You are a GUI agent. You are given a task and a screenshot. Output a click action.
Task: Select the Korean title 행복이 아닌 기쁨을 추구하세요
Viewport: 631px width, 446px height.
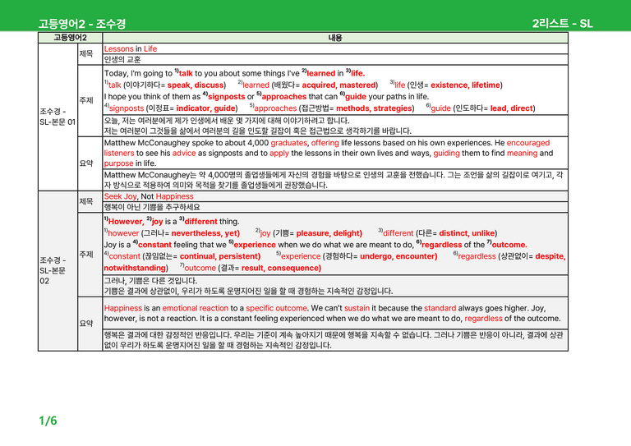coord(152,207)
